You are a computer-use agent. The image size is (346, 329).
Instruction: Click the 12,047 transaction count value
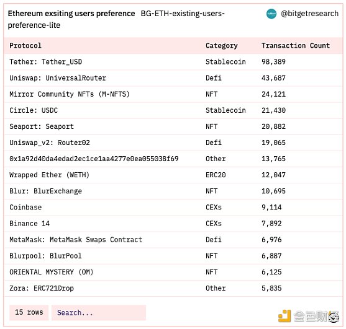(x=273, y=175)
